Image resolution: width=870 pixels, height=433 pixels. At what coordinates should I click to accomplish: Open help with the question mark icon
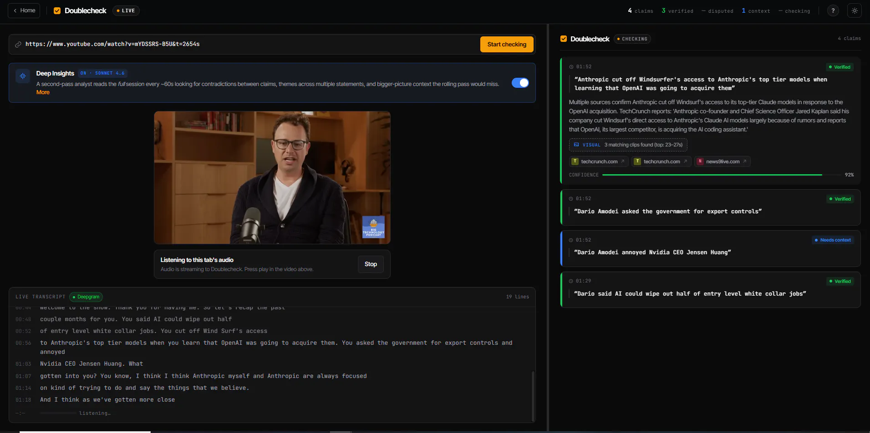pos(833,10)
